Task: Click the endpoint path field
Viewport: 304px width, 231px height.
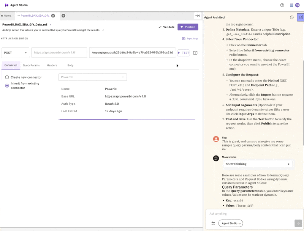Action: 132,53
